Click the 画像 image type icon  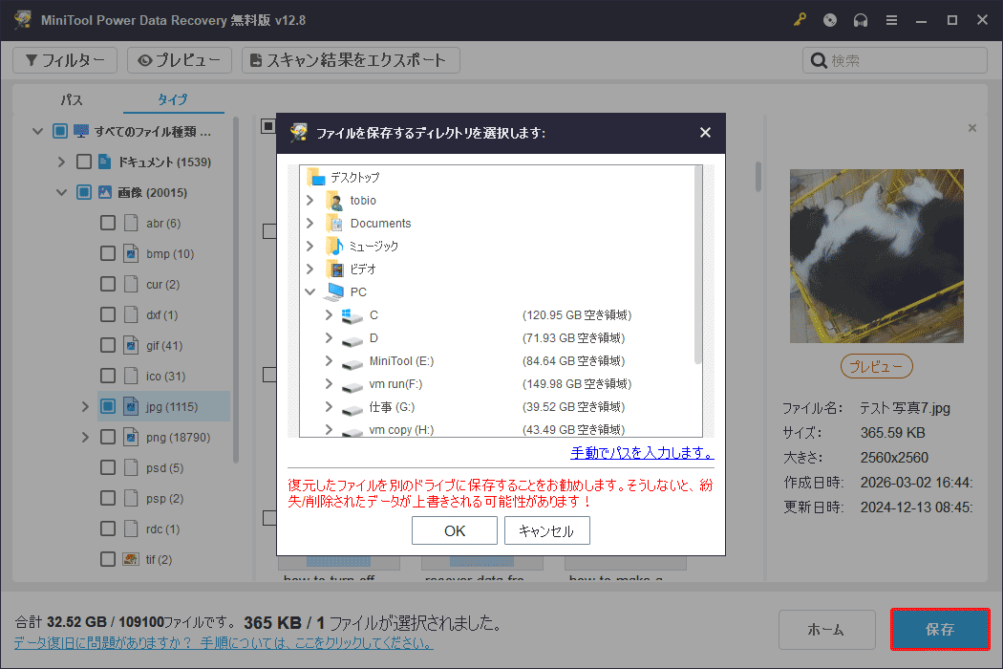pos(105,192)
